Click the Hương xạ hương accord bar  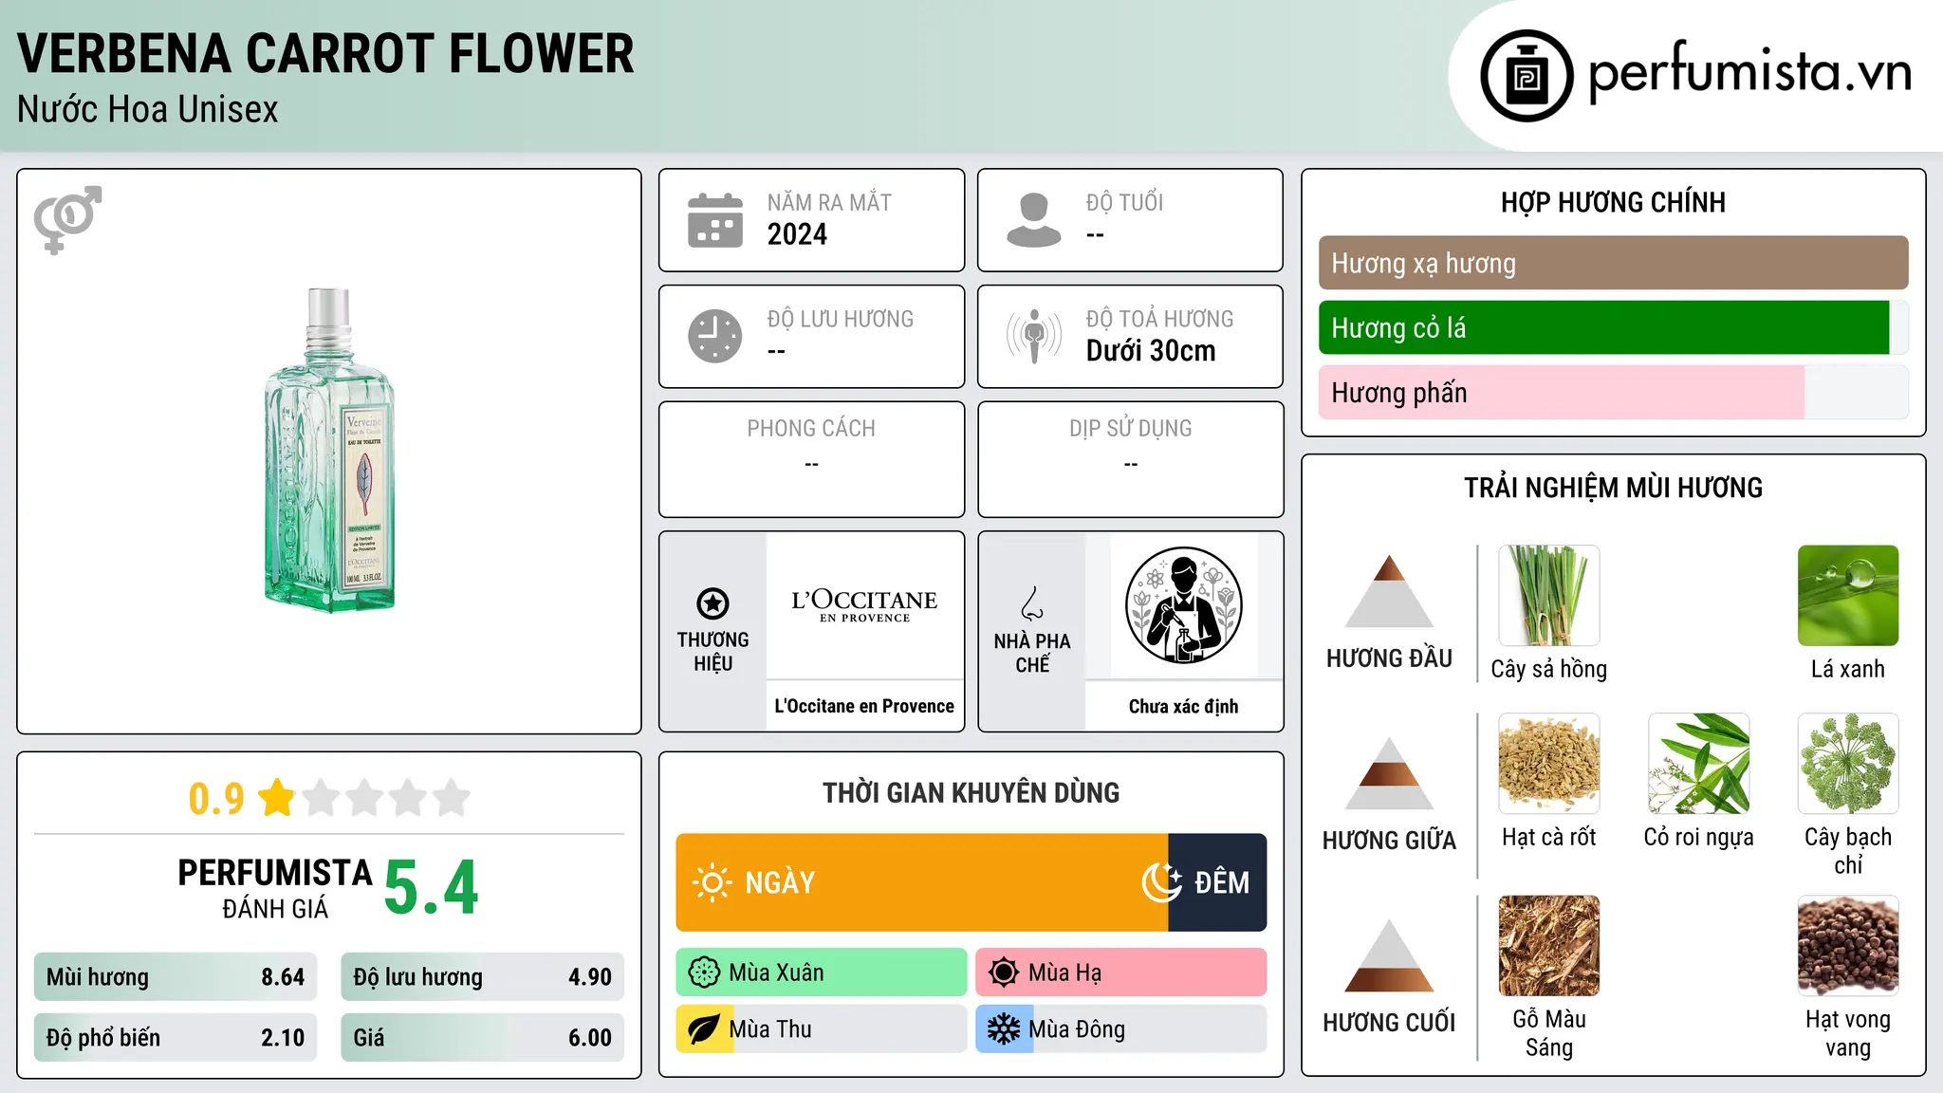(1613, 263)
